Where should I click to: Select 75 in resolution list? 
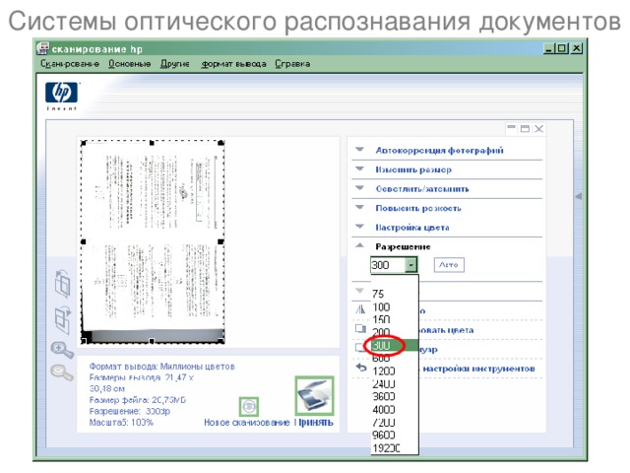tap(378, 294)
